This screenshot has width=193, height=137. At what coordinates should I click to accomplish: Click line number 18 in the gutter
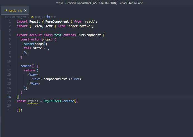(x=9, y=97)
